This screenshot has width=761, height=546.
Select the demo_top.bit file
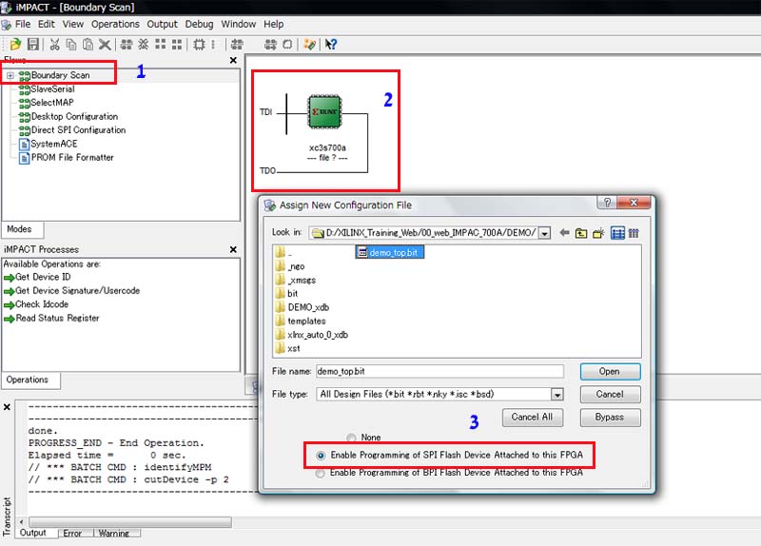tap(389, 252)
